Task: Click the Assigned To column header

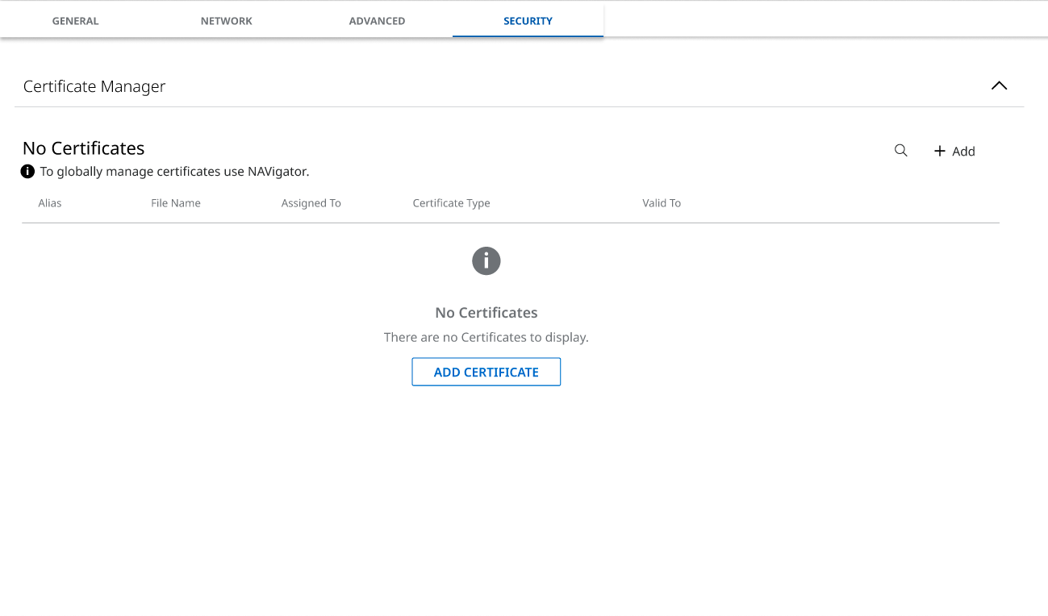Action: 311,203
